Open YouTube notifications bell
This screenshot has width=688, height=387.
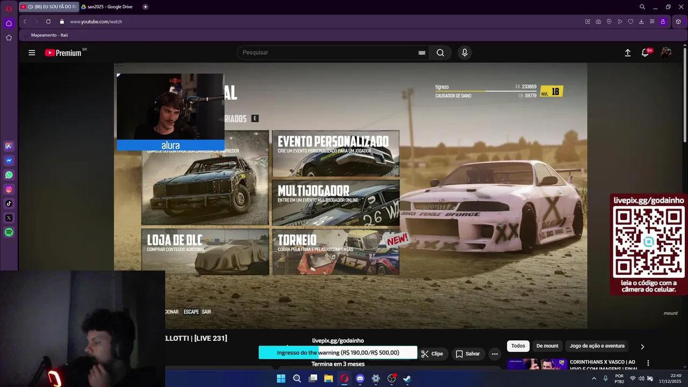(646, 52)
